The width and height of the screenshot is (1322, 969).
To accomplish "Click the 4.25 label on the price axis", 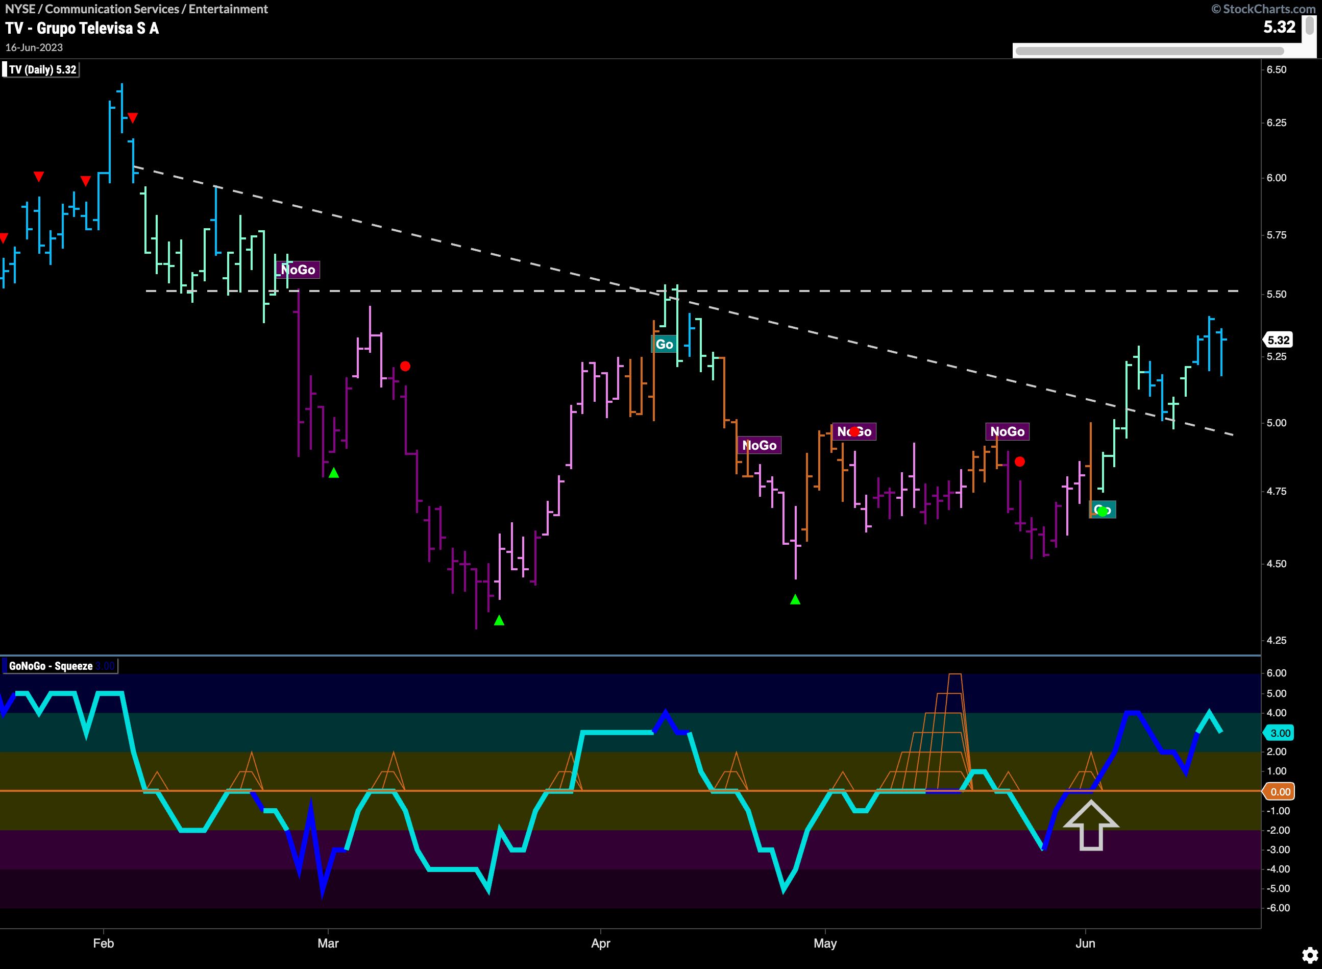I will (x=1276, y=640).
